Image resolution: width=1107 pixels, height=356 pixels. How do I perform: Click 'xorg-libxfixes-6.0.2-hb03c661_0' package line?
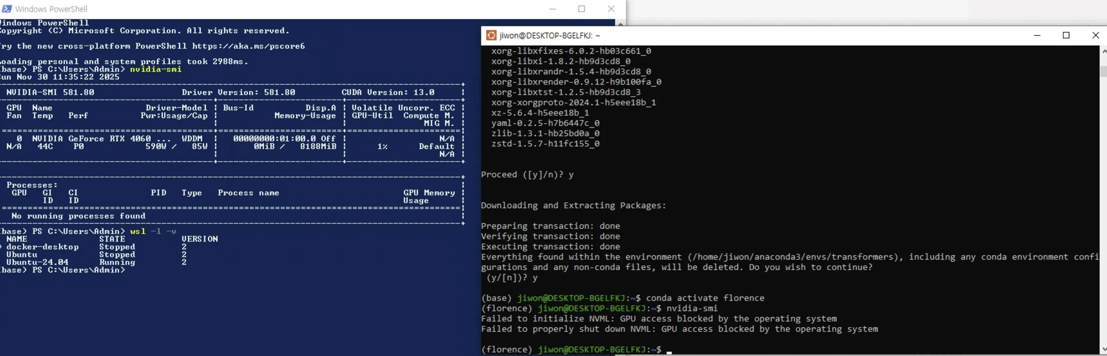click(x=571, y=51)
